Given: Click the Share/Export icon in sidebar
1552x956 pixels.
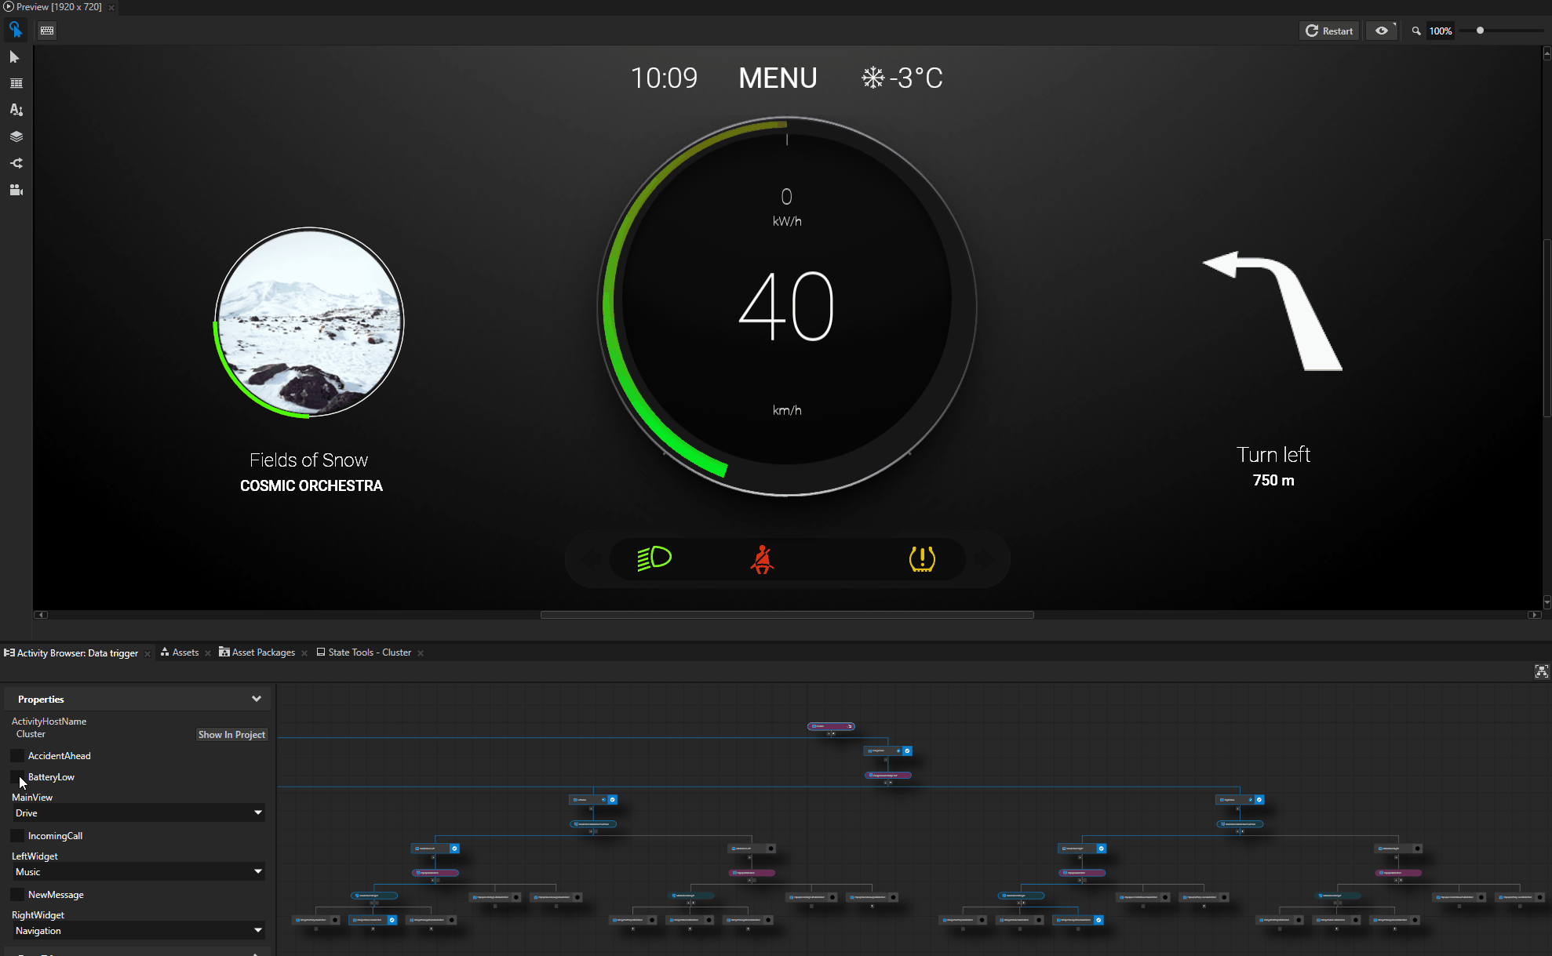Looking at the screenshot, I should tap(16, 164).
